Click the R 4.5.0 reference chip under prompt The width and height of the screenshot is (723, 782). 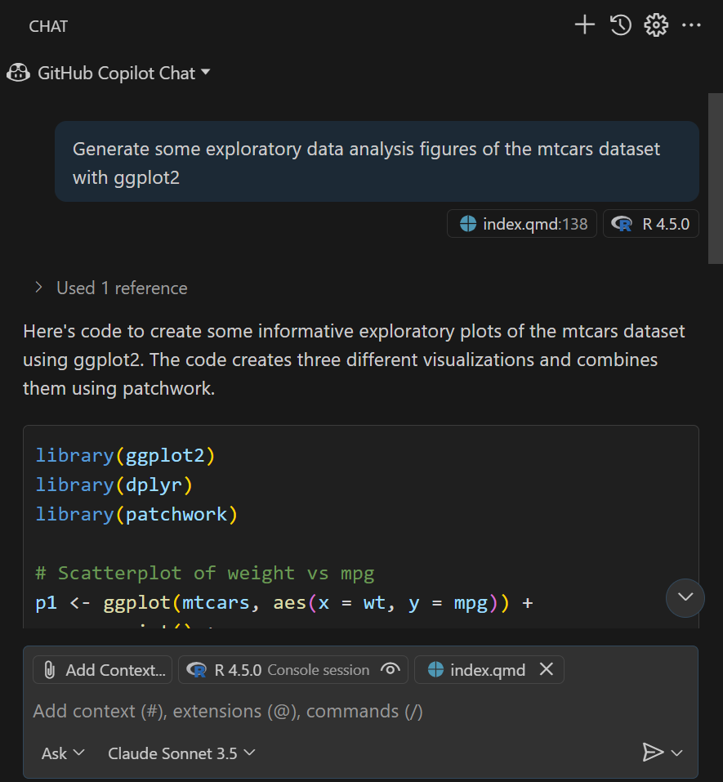point(650,224)
